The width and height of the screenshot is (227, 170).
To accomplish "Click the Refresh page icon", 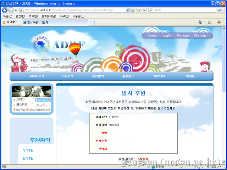I will [x=138, y=10].
